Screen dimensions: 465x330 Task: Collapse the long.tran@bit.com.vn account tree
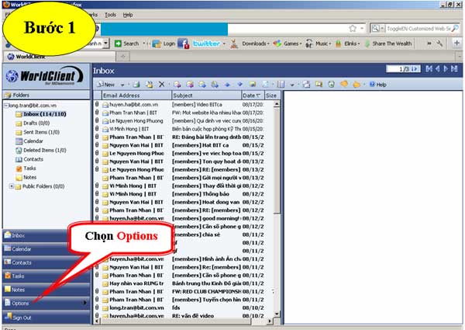tap(6, 105)
